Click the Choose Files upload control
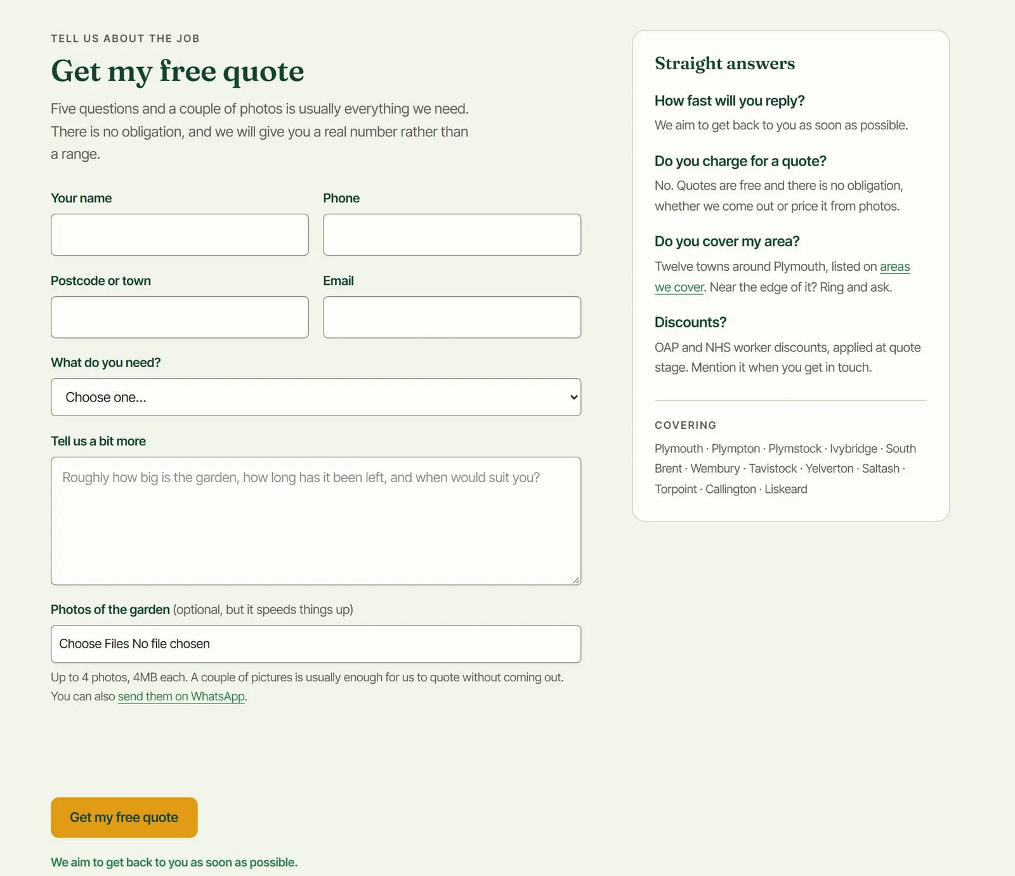 tap(316, 644)
